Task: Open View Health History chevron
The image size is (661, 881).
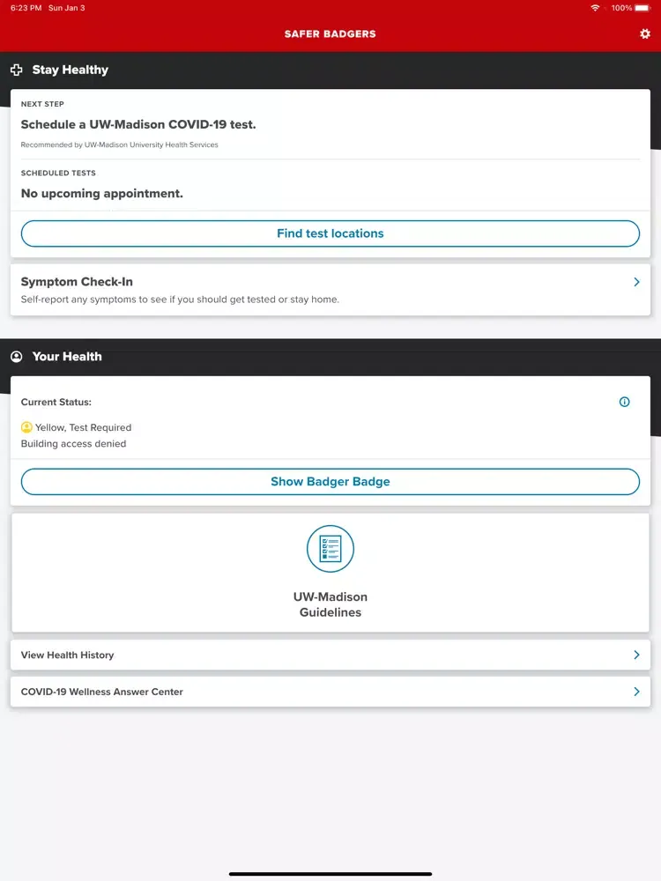Action: (636, 655)
